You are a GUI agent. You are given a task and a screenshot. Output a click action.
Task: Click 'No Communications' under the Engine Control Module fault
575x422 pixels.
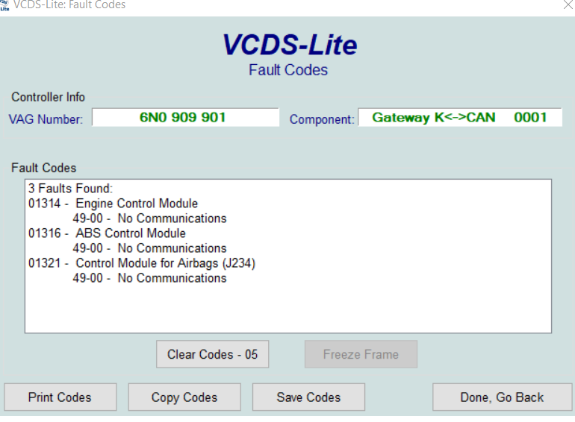coord(172,218)
